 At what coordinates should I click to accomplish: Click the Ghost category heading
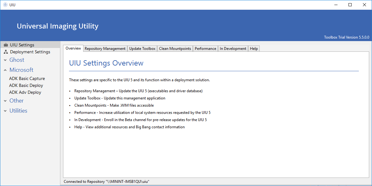coord(17,60)
